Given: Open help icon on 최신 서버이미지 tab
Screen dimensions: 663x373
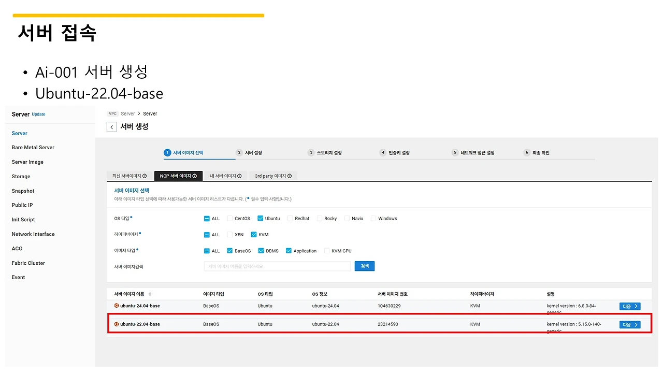Looking at the screenshot, I should (x=145, y=176).
